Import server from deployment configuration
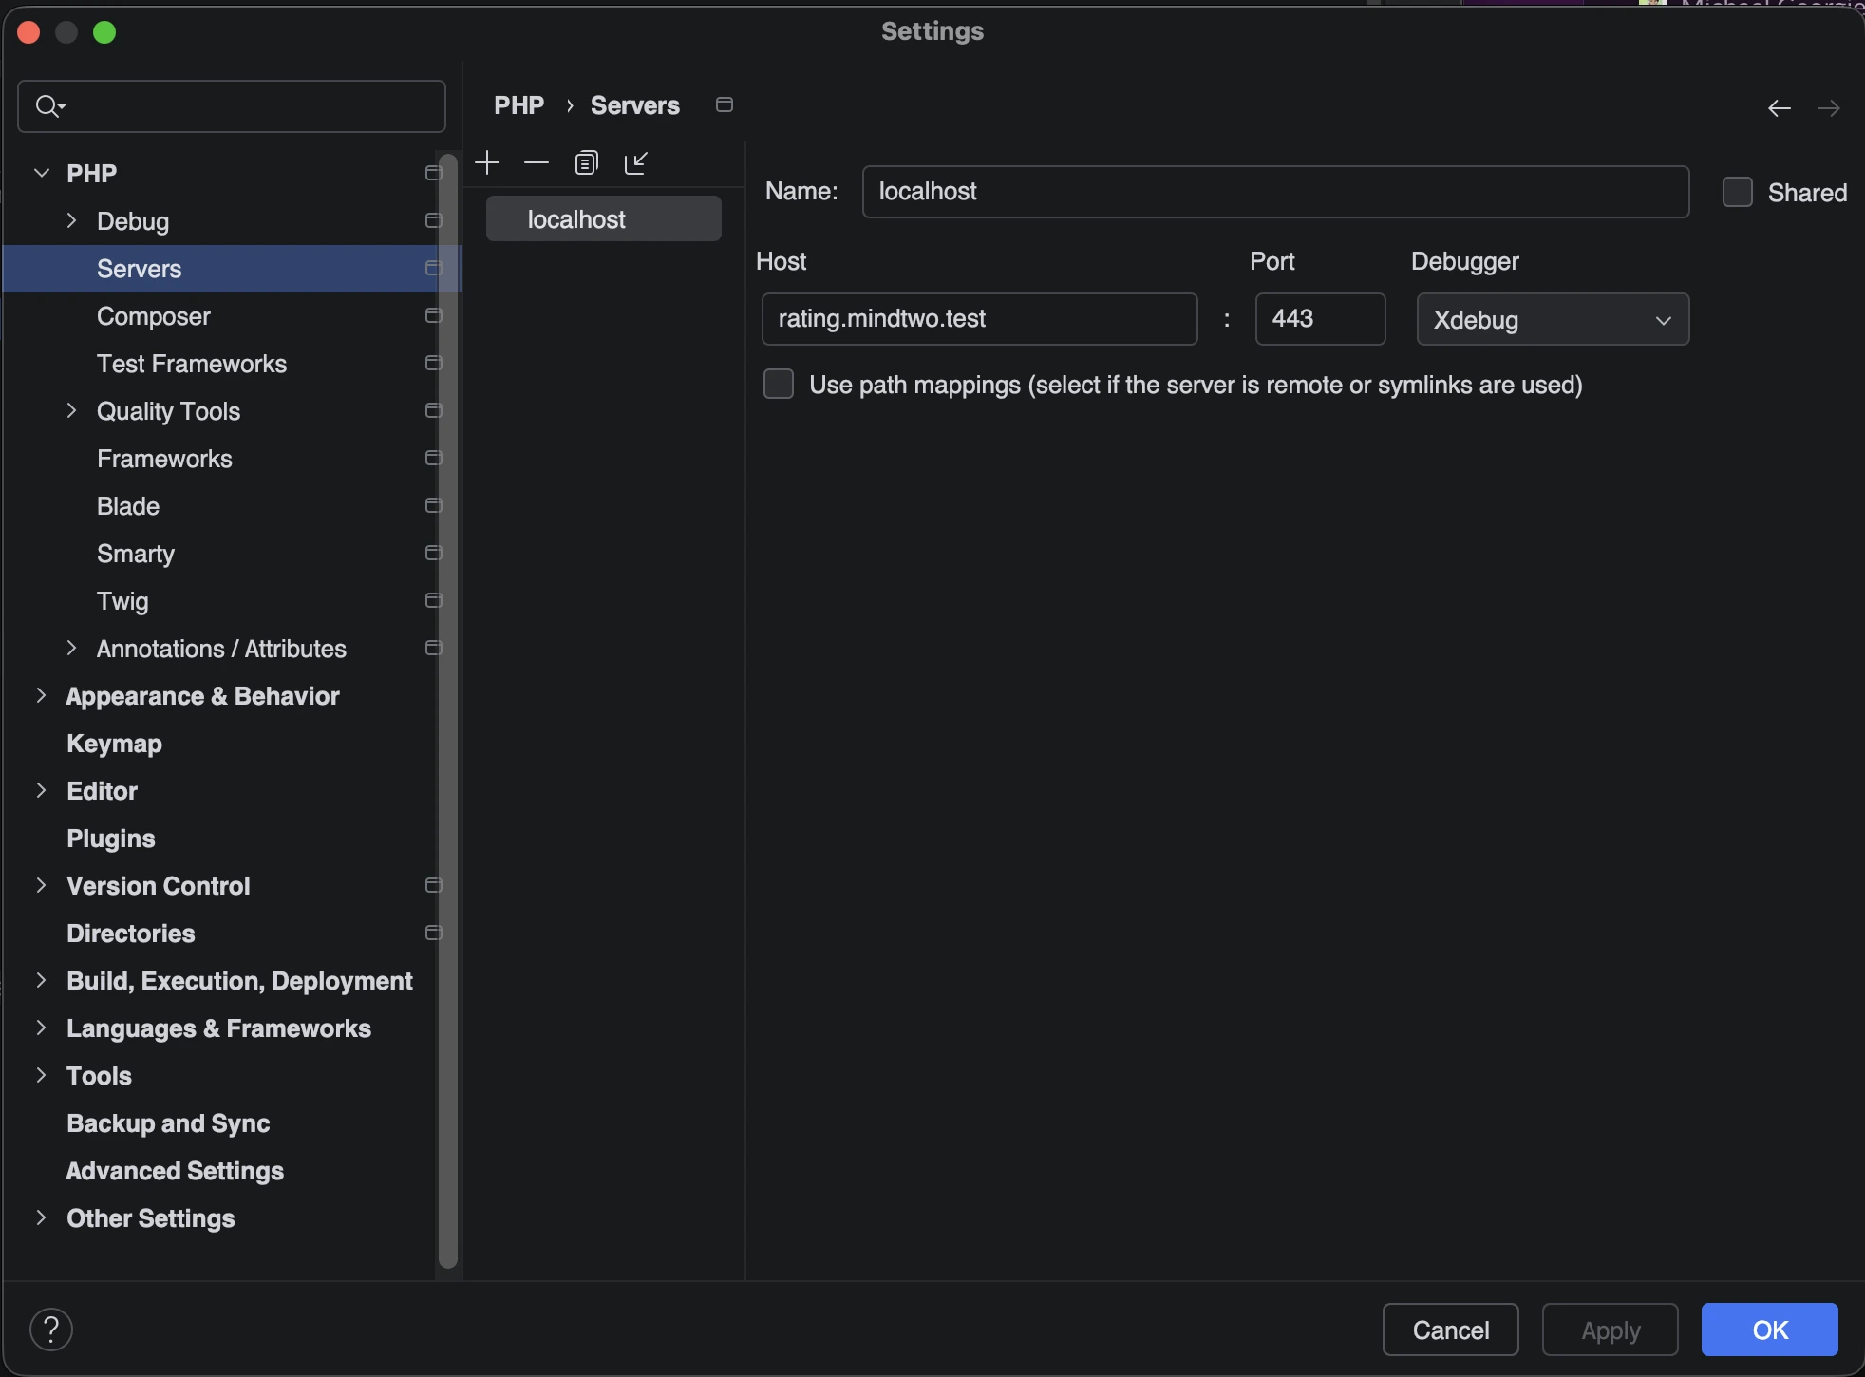This screenshot has width=1865, height=1377. click(x=636, y=163)
